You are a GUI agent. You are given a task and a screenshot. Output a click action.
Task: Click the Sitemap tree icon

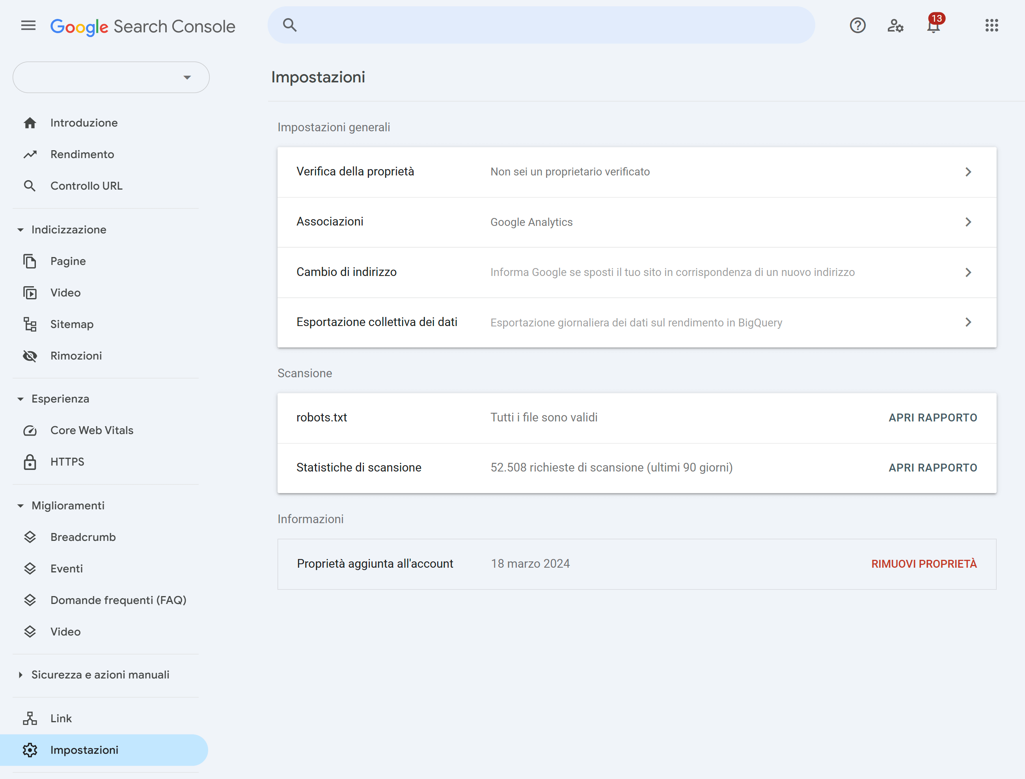[30, 324]
